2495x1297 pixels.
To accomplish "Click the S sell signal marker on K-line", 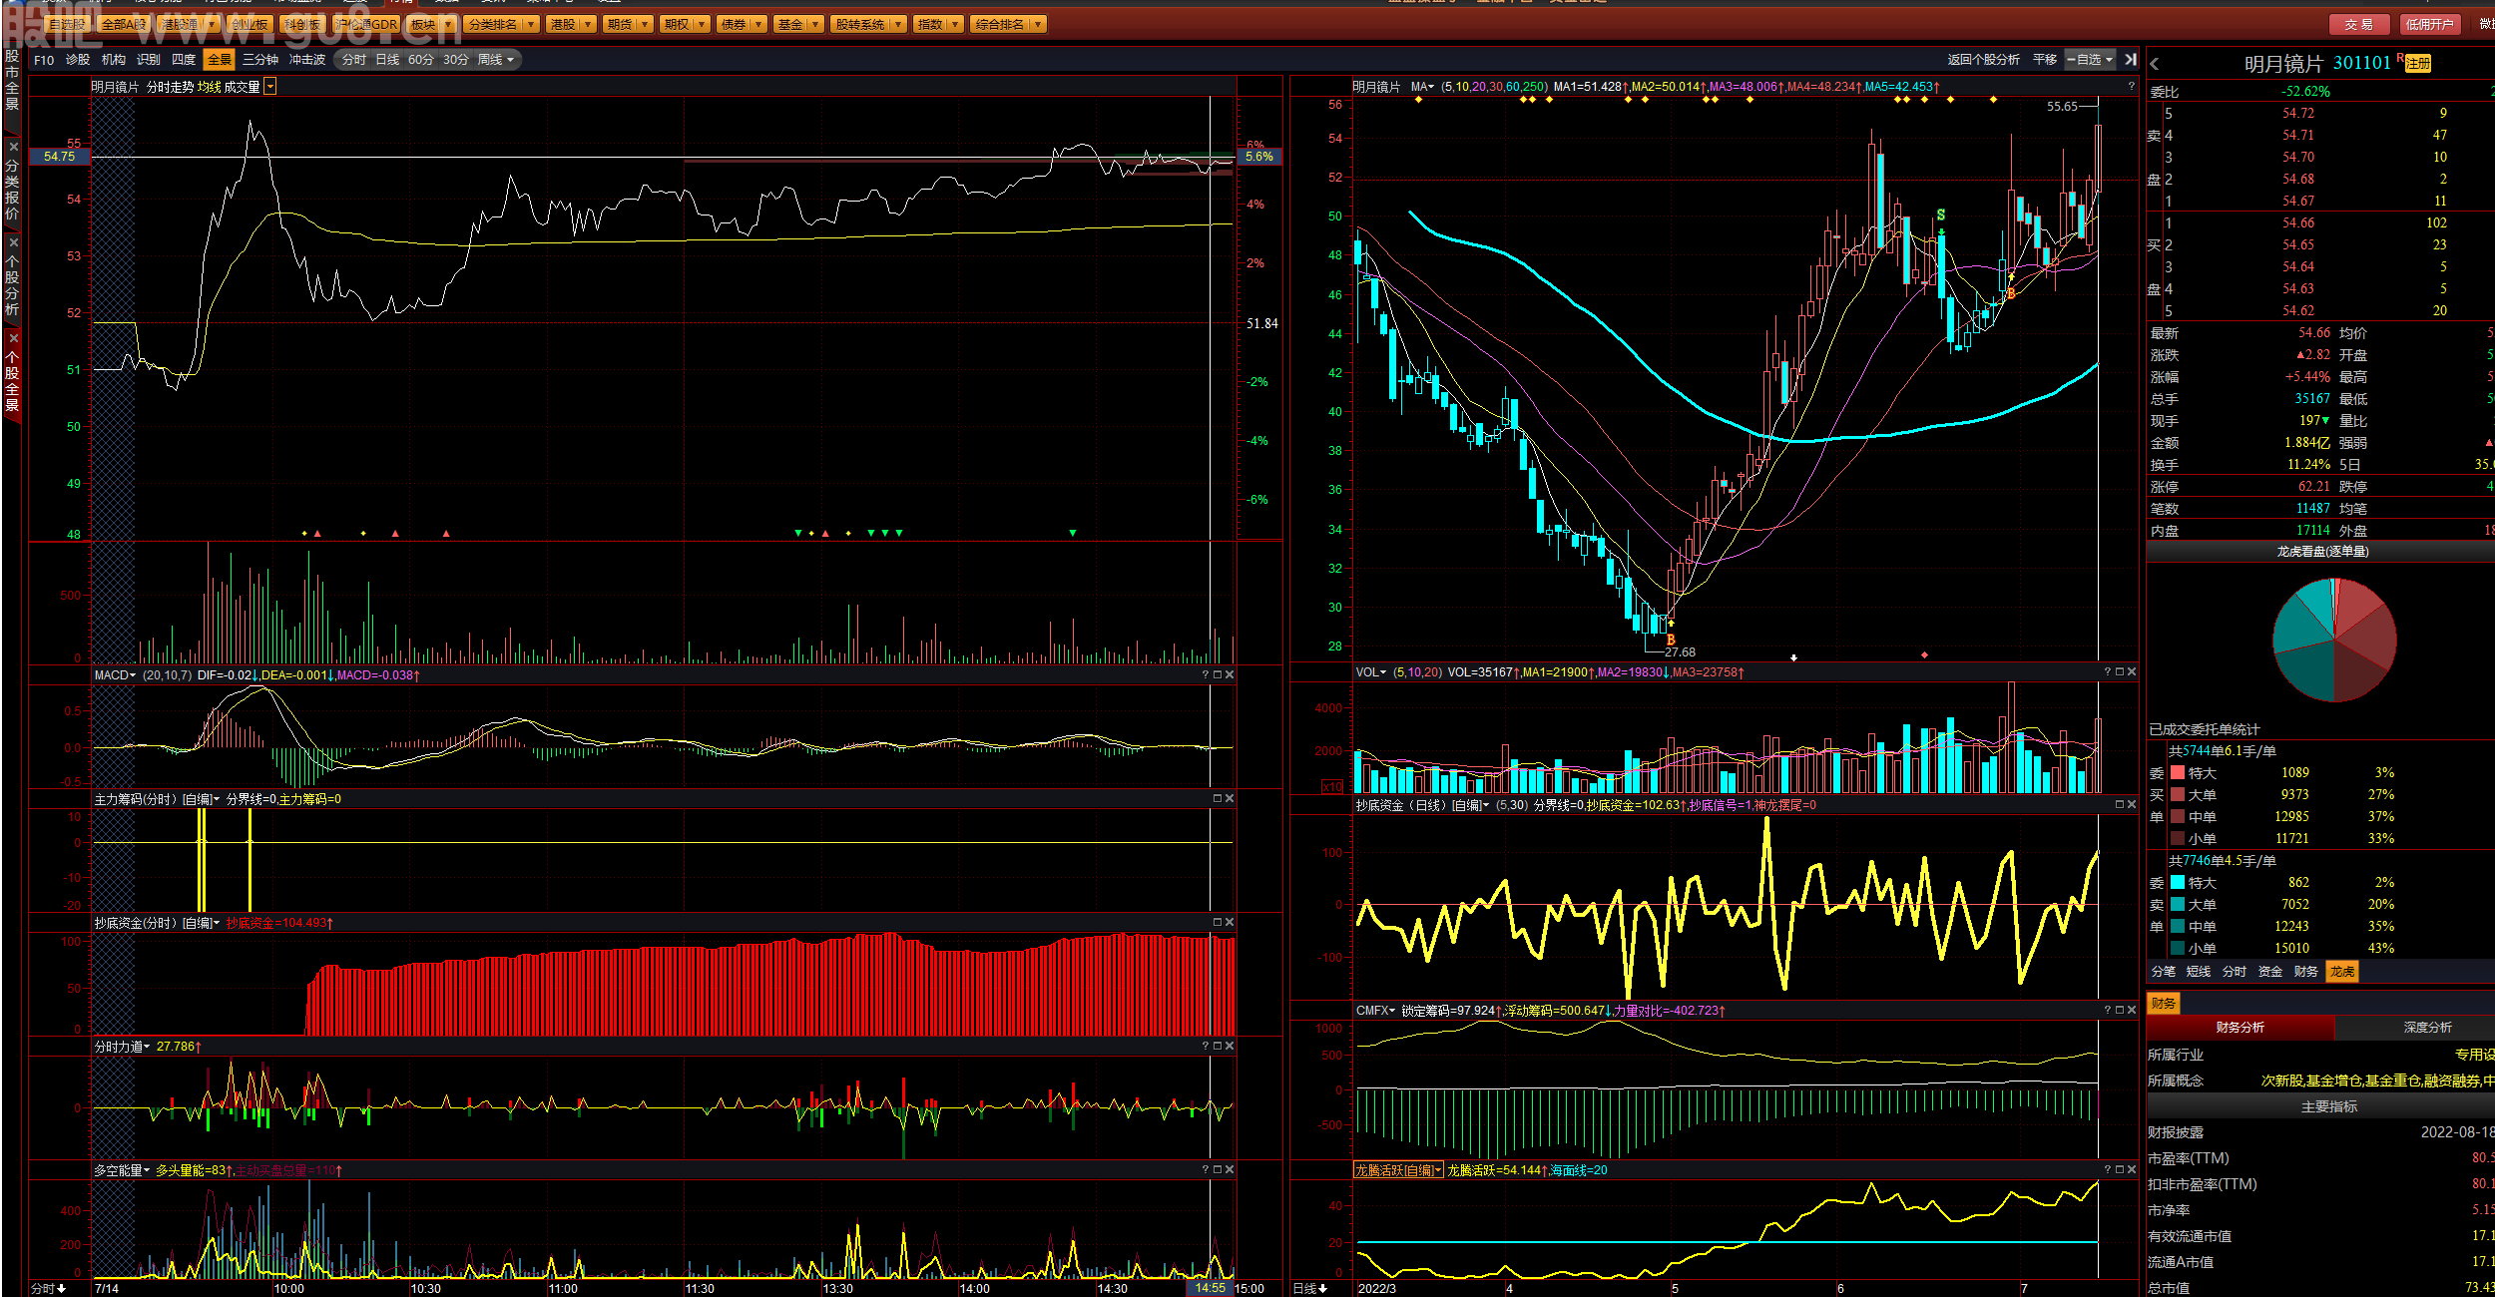I will (x=1941, y=215).
